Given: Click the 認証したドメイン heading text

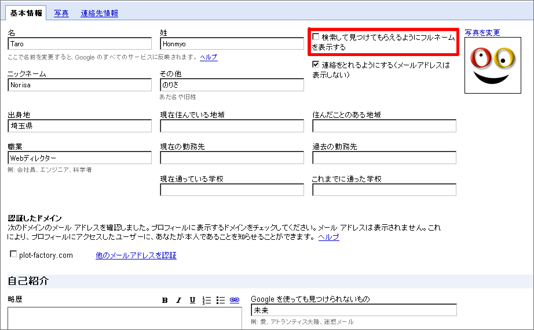Looking at the screenshot, I should (35, 218).
